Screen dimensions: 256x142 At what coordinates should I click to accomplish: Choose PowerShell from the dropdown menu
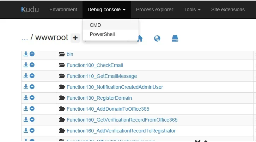pos(102,34)
